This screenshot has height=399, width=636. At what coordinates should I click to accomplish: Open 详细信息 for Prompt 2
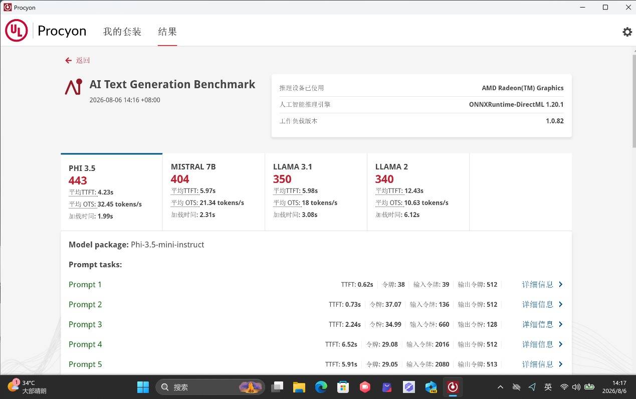pyautogui.click(x=538, y=304)
